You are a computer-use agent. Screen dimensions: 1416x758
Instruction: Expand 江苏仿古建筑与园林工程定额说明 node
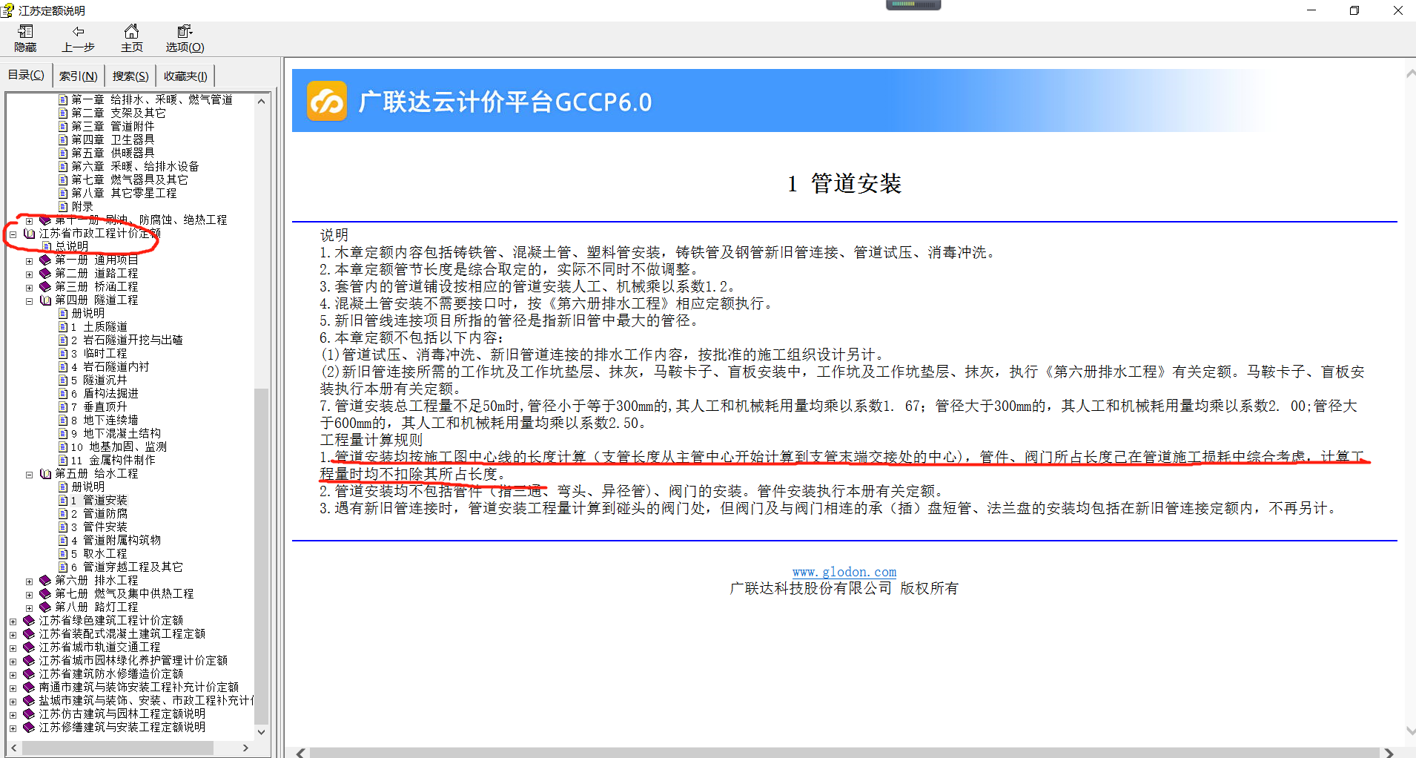coord(13,715)
